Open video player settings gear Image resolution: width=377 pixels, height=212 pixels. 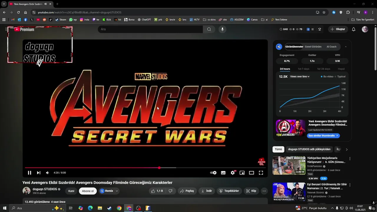point(233,173)
